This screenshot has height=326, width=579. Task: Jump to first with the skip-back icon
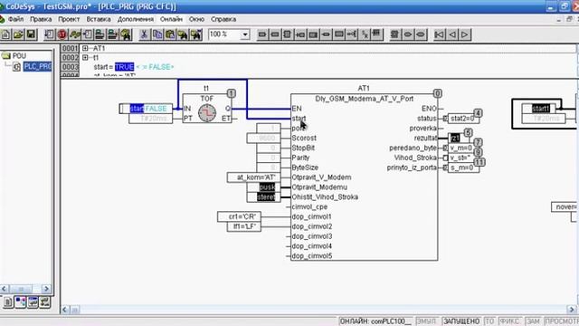439,34
